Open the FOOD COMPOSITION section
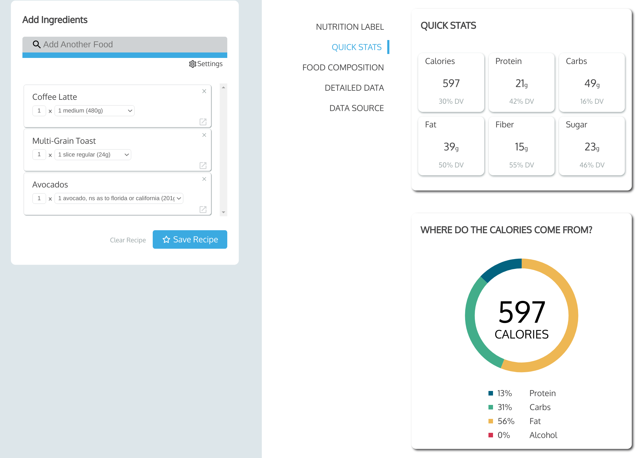 coord(343,67)
